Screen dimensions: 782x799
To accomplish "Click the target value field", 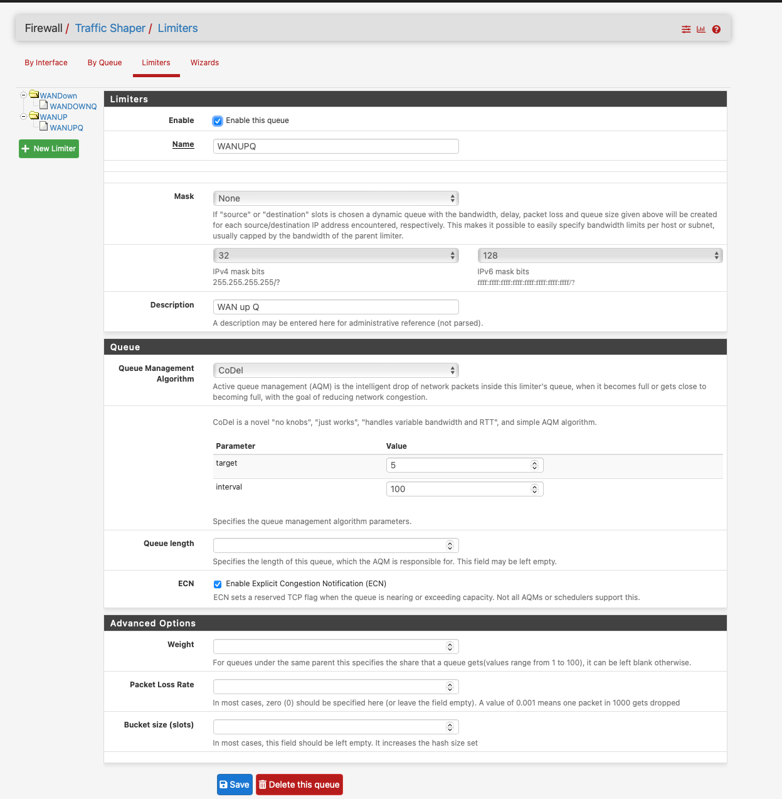I will [465, 465].
